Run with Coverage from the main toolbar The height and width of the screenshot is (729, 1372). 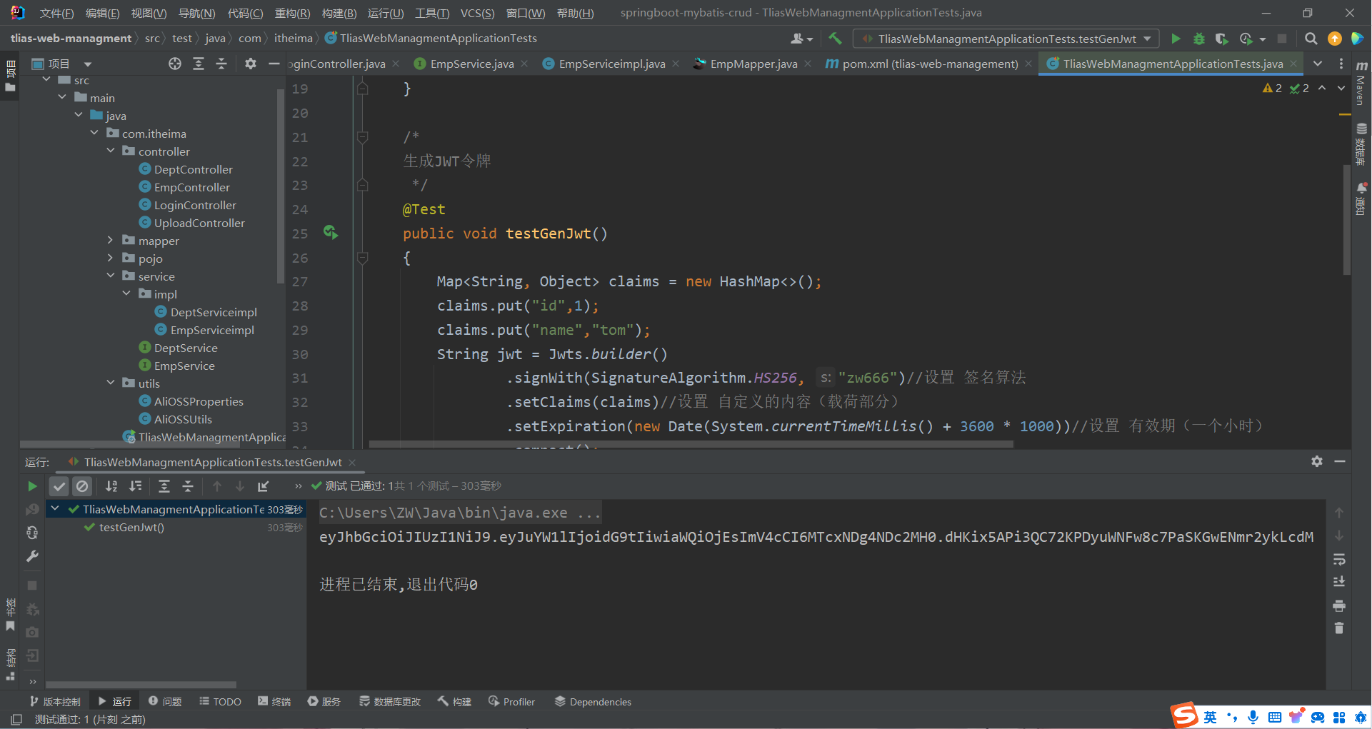point(1222,39)
